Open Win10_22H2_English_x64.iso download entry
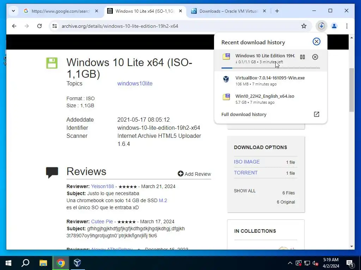This screenshot has height=270, width=361. (270, 99)
